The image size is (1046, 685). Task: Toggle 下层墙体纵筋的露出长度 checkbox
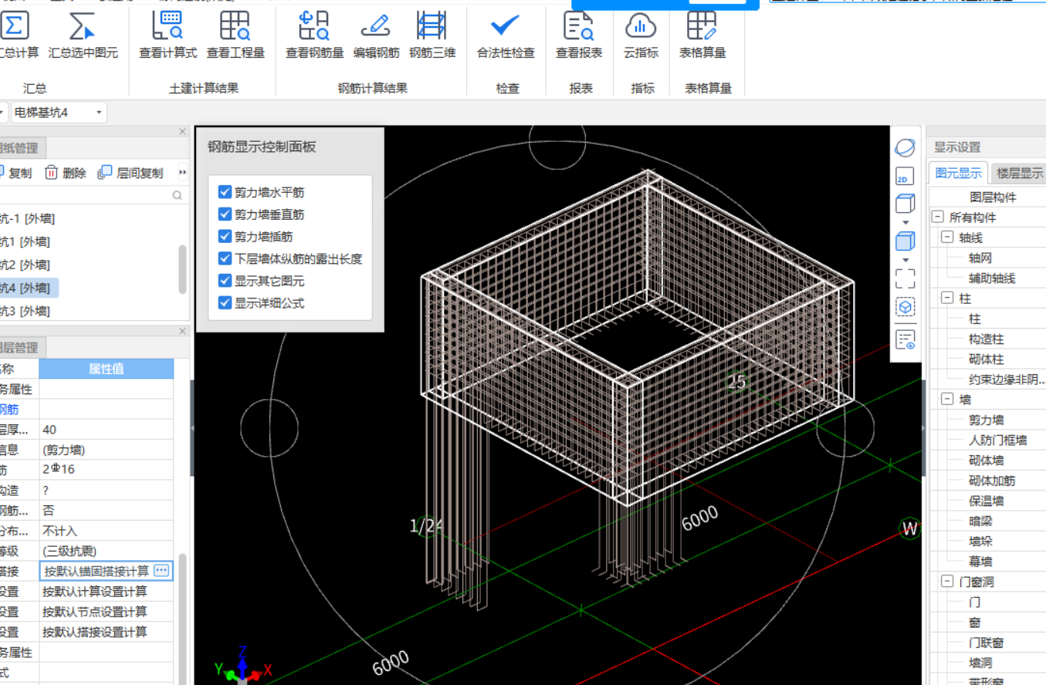225,258
